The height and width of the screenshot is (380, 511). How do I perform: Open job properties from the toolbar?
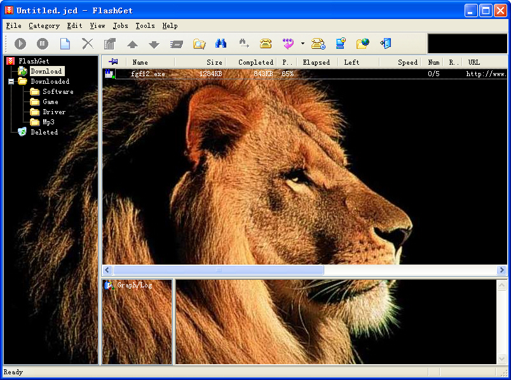pyautogui.click(x=110, y=44)
